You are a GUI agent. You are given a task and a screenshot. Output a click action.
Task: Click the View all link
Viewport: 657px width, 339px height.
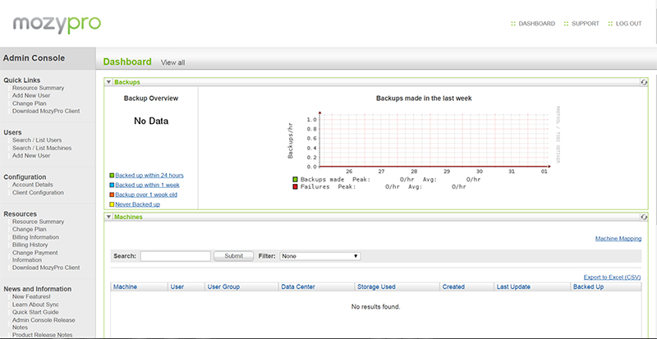[x=172, y=62]
